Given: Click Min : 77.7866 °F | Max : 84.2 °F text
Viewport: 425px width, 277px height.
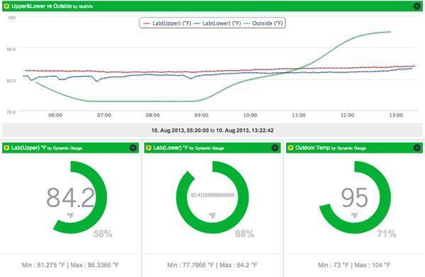Looking at the screenshot, I should [212, 265].
